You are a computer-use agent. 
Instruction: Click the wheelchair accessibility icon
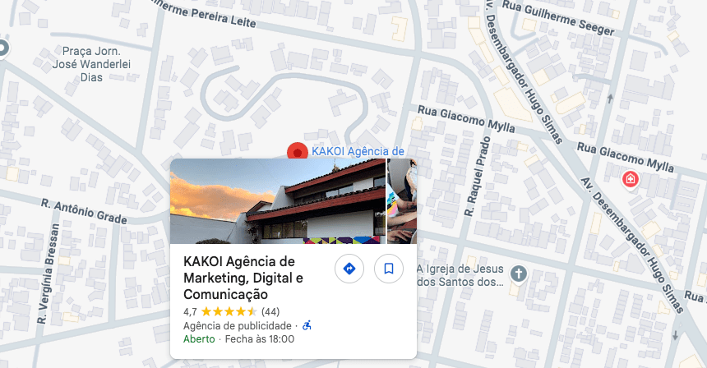click(307, 325)
